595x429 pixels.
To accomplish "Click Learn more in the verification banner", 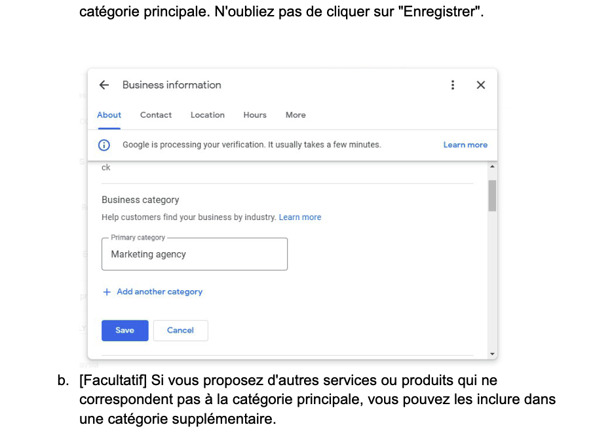I will [465, 145].
